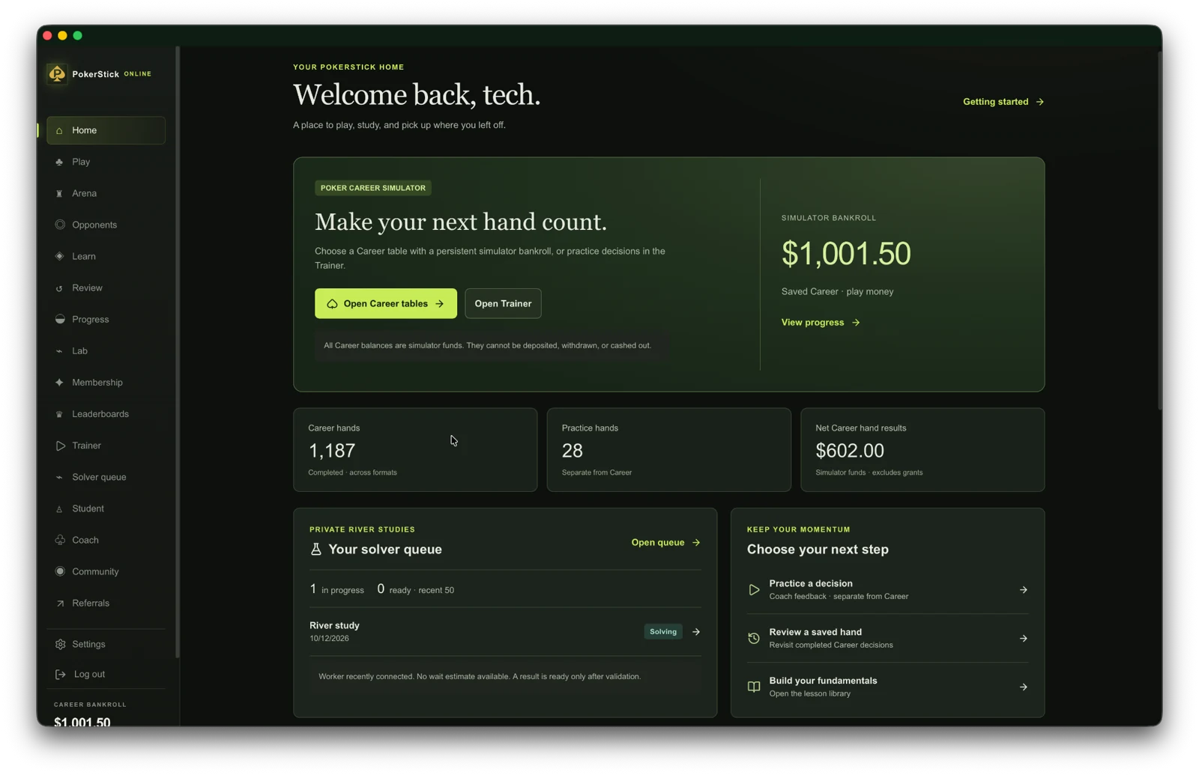Select the Trainer menu item
Image resolution: width=1199 pixels, height=775 pixels.
(x=106, y=446)
